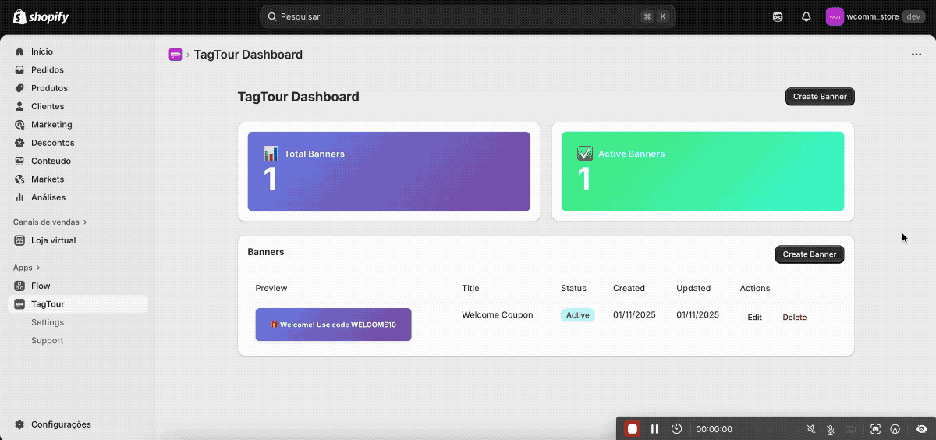
Task: Delete the Welcome Coupon banner
Action: (x=795, y=318)
